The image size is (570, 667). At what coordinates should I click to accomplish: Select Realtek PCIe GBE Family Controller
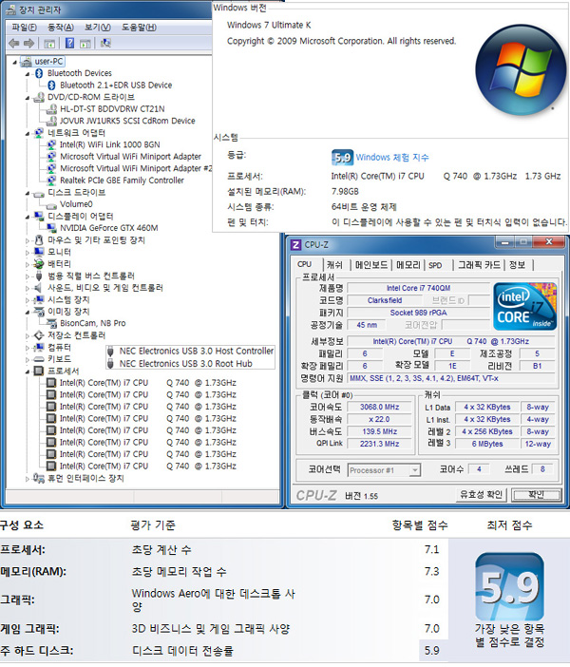[122, 181]
